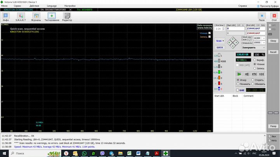
Task: Open the Меню menu
Action: [x=4, y=6]
